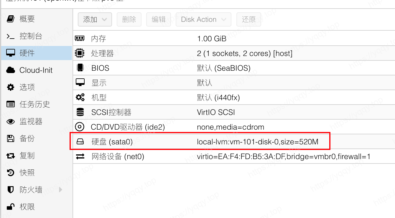Click the 删除 delete button
This screenshot has width=395, height=218.
click(x=129, y=19)
